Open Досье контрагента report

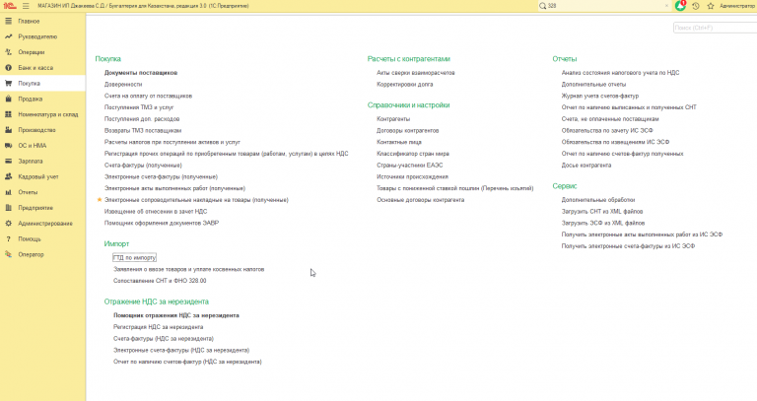tap(586, 166)
